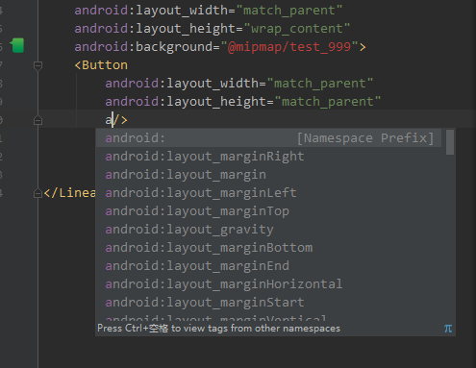This screenshot has width=476, height=368.
Task: Toggle fold marker on the a/> line
Action: pyautogui.click(x=38, y=120)
